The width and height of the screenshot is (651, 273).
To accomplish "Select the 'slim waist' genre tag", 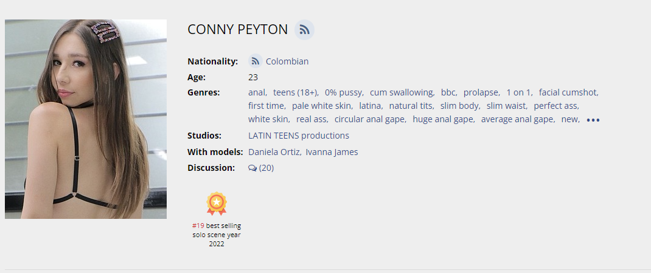I will pyautogui.click(x=506, y=106).
